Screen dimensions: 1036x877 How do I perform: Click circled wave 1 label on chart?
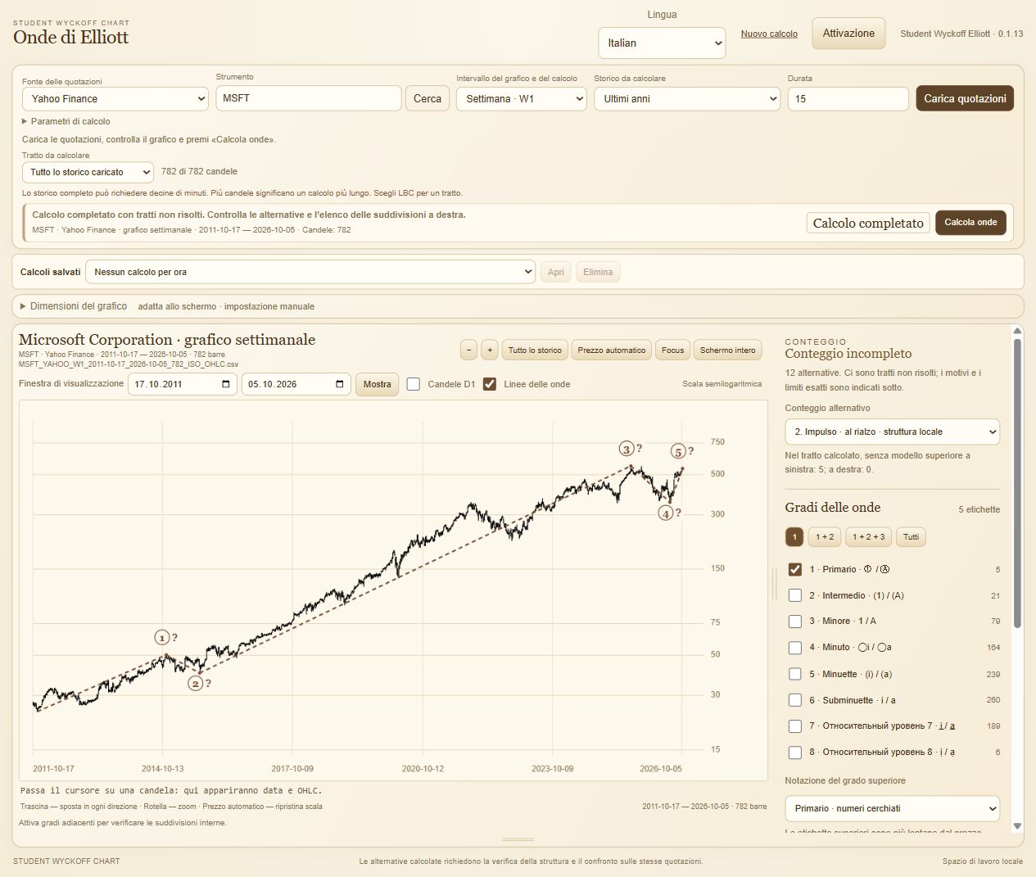click(162, 638)
